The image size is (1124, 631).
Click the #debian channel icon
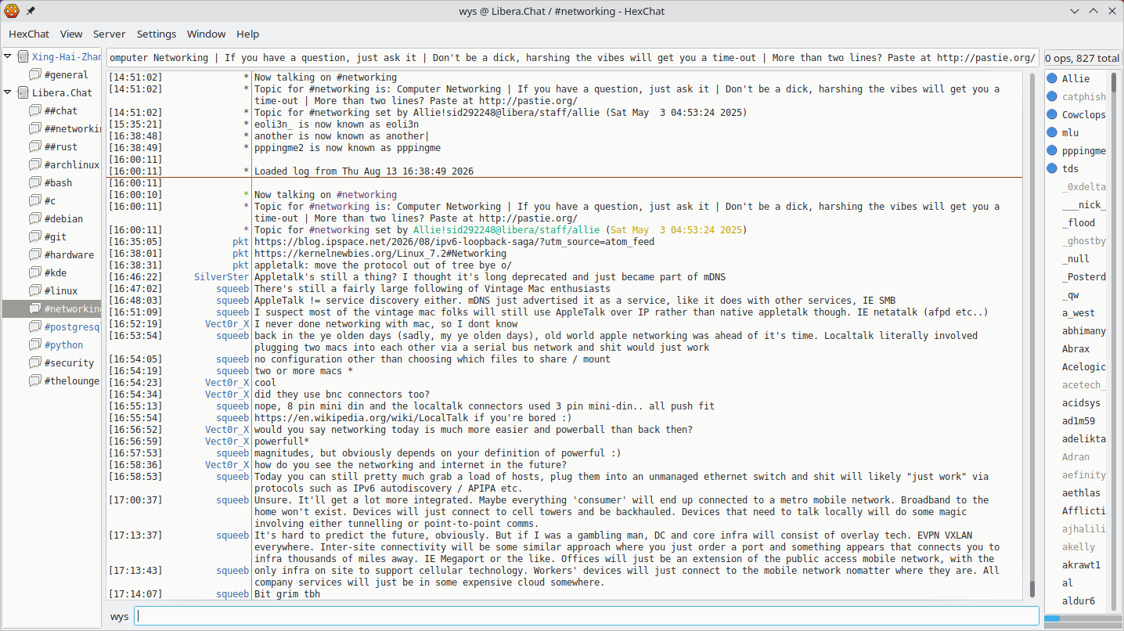35,218
